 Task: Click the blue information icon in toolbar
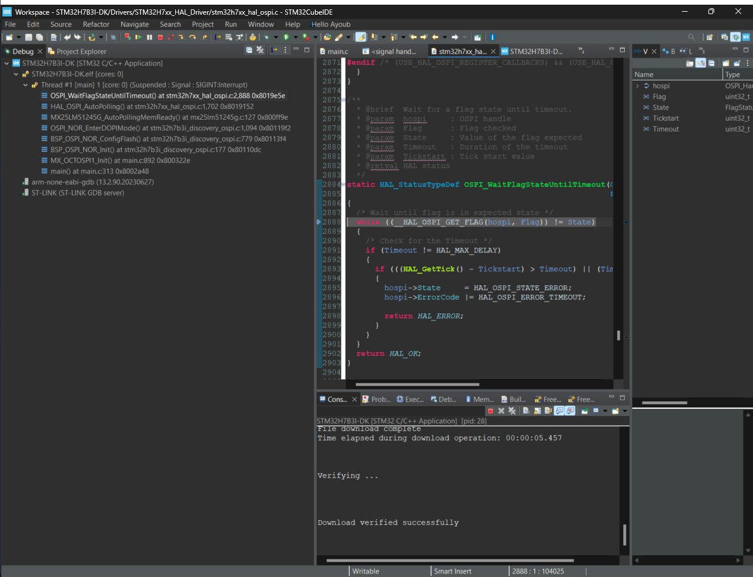(x=492, y=37)
